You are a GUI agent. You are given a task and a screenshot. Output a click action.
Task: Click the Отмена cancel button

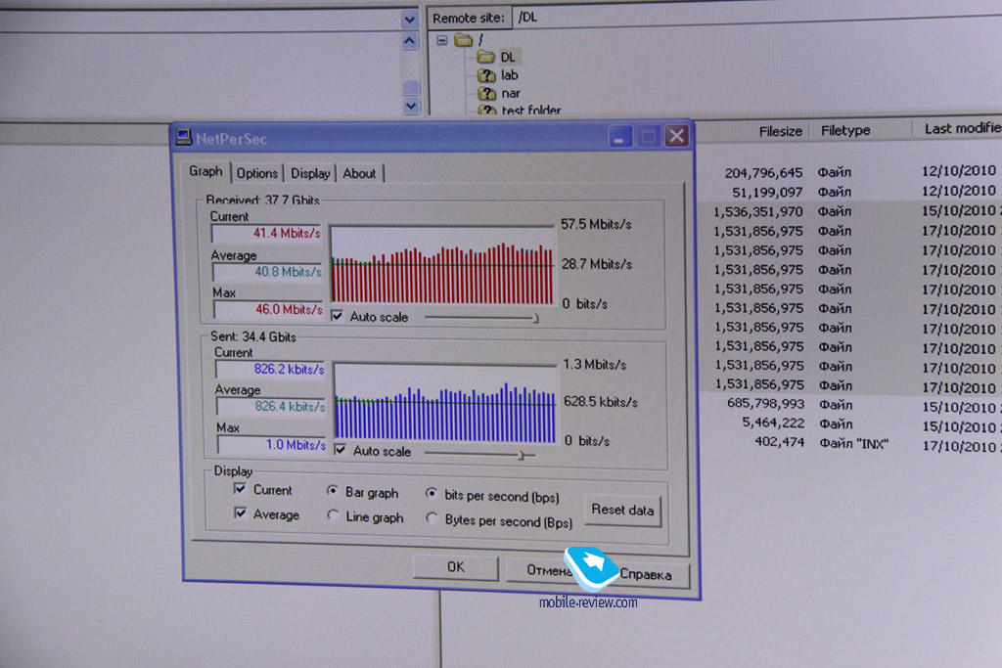[x=547, y=569]
